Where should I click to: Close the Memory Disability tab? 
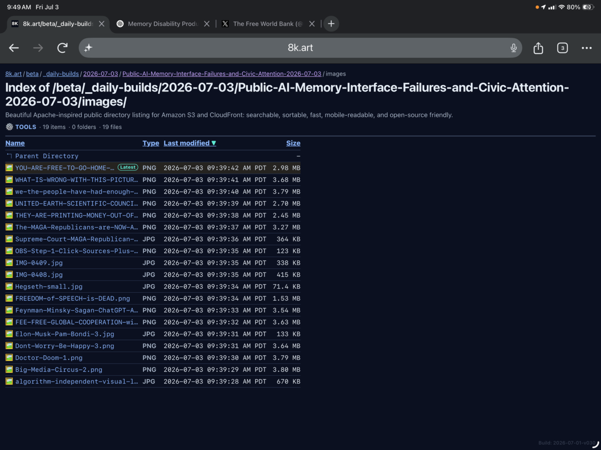(207, 24)
